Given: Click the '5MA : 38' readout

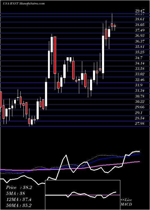Looking at the screenshot, I should coord(16,193).
